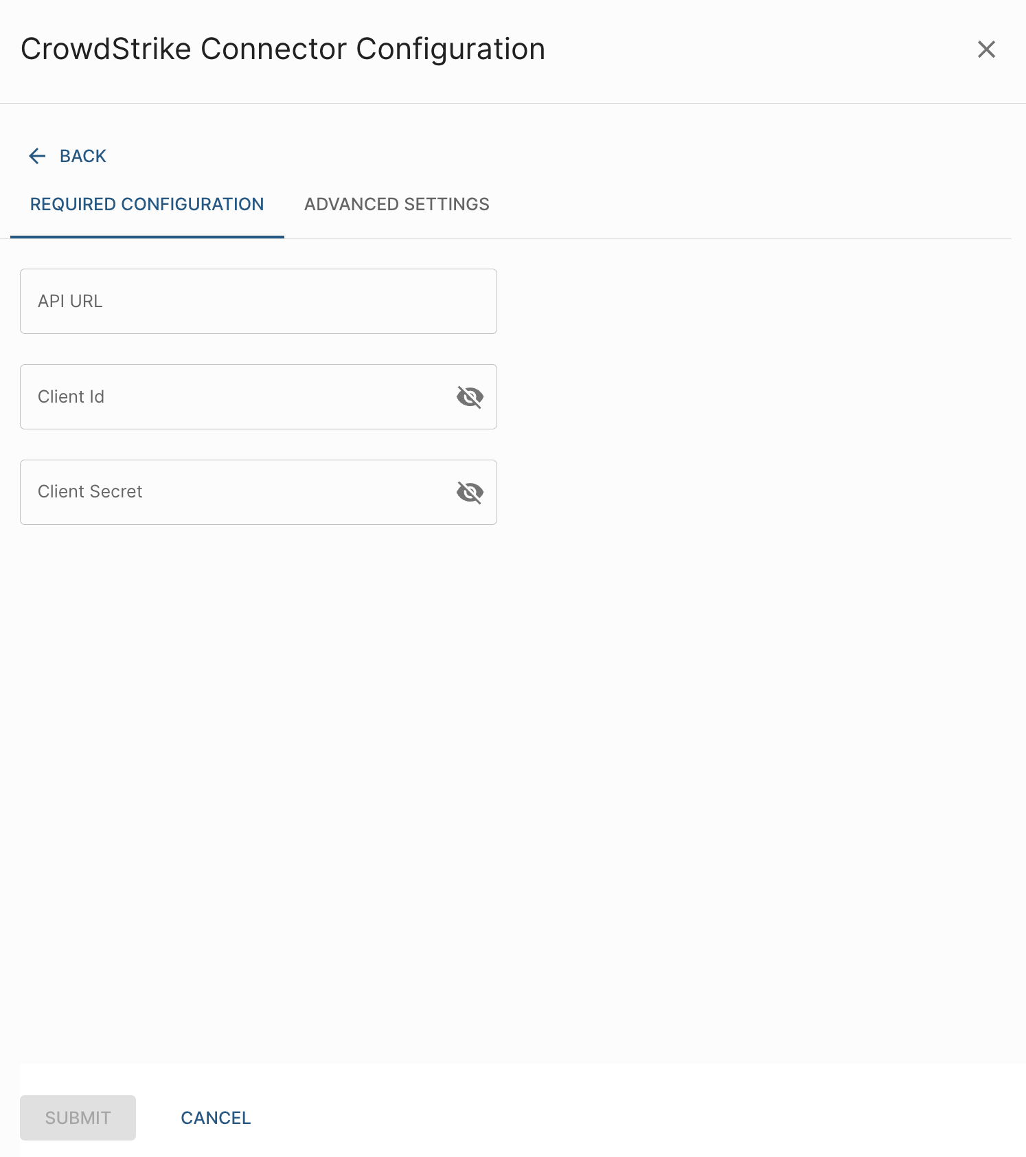Click into the Client Secret field
The height and width of the screenshot is (1157, 1026).
click(x=233, y=492)
